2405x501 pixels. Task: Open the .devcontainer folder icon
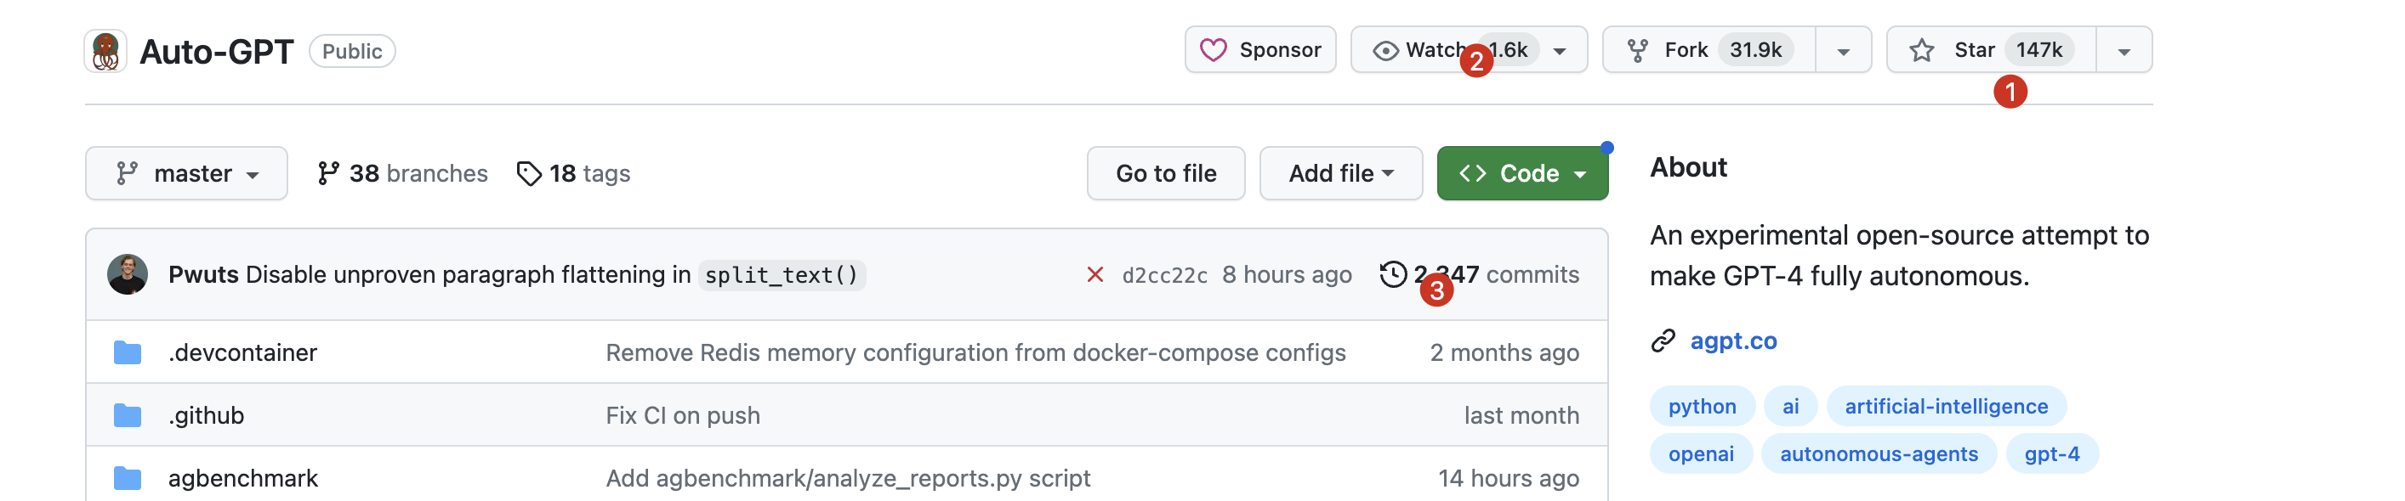pos(128,352)
